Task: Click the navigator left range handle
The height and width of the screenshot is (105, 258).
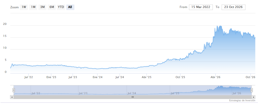Action: (14, 90)
